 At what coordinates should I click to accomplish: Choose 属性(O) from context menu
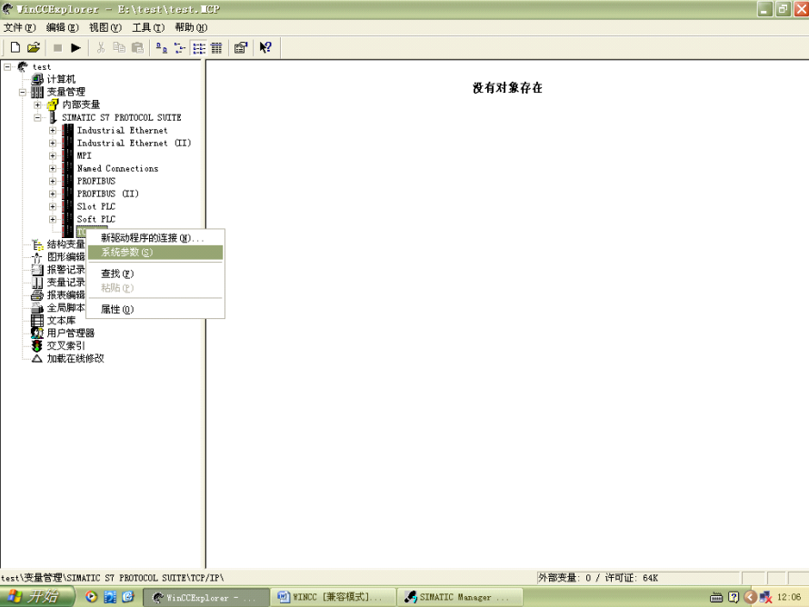[155, 309]
